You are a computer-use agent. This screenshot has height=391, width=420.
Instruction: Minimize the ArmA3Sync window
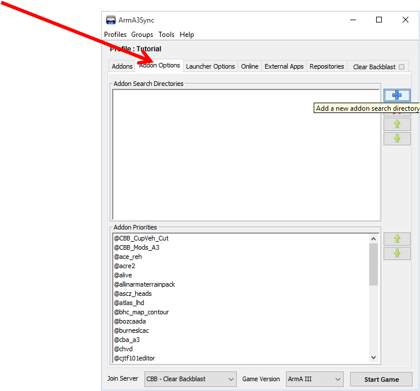coord(353,20)
